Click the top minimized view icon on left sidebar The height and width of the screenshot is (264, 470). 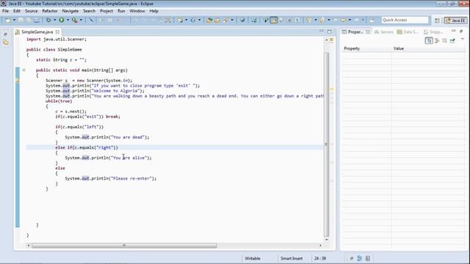(x=5, y=34)
